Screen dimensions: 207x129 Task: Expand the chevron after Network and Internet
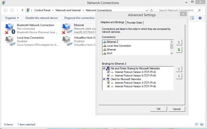83,10
